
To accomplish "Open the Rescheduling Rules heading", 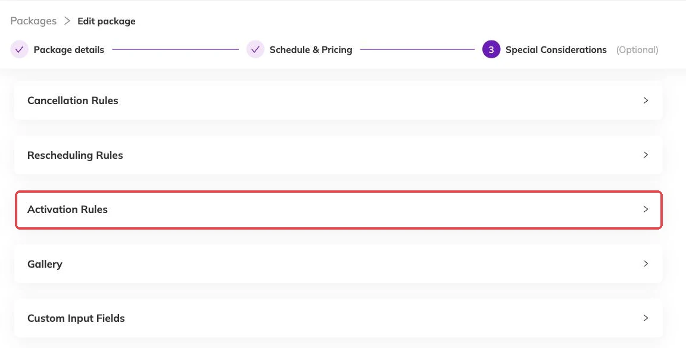I will coord(75,155).
